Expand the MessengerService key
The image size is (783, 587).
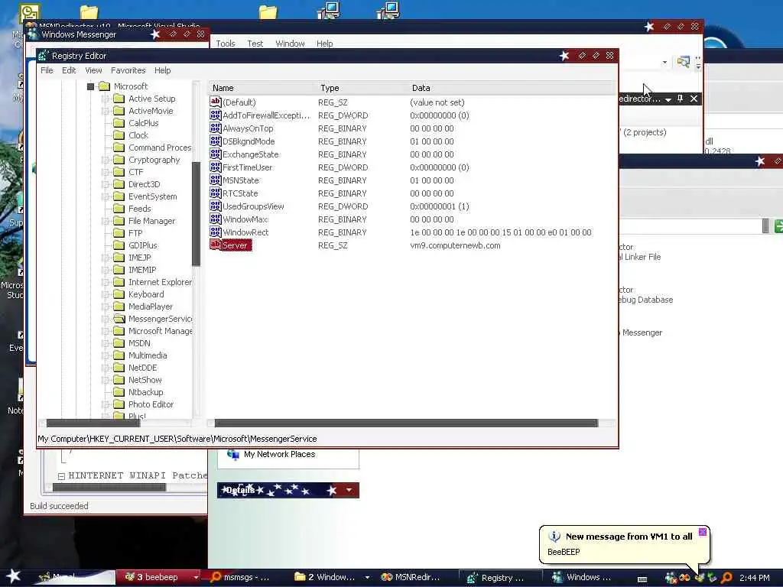[106, 319]
